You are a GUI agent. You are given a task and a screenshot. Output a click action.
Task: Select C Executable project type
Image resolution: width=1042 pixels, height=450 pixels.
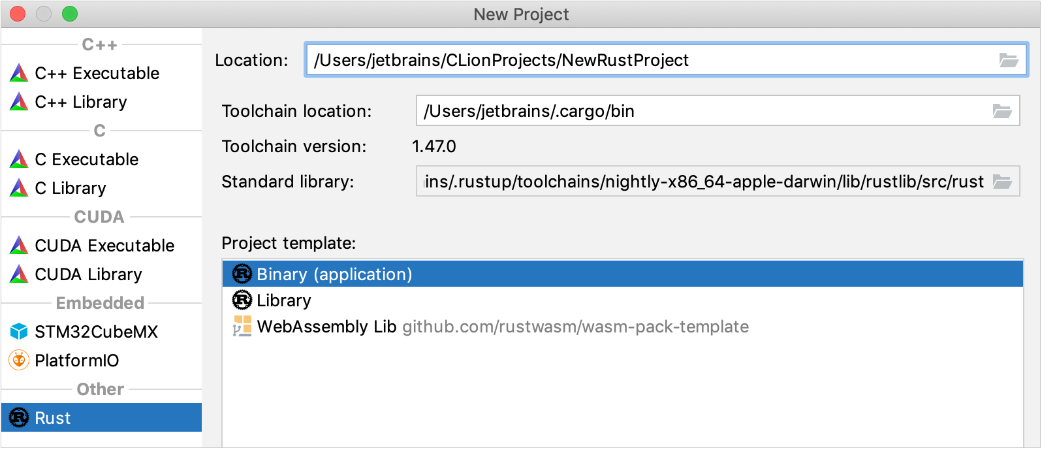coord(101,159)
